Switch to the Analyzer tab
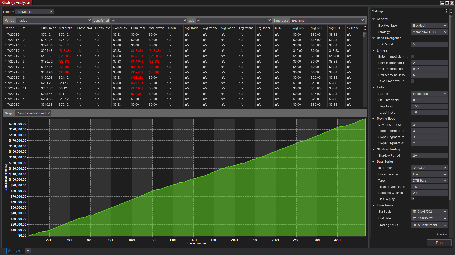The image size is (455, 255). click(15, 251)
